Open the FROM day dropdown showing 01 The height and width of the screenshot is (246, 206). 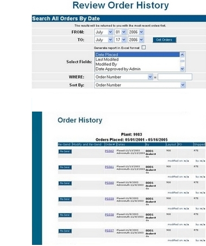(120, 32)
